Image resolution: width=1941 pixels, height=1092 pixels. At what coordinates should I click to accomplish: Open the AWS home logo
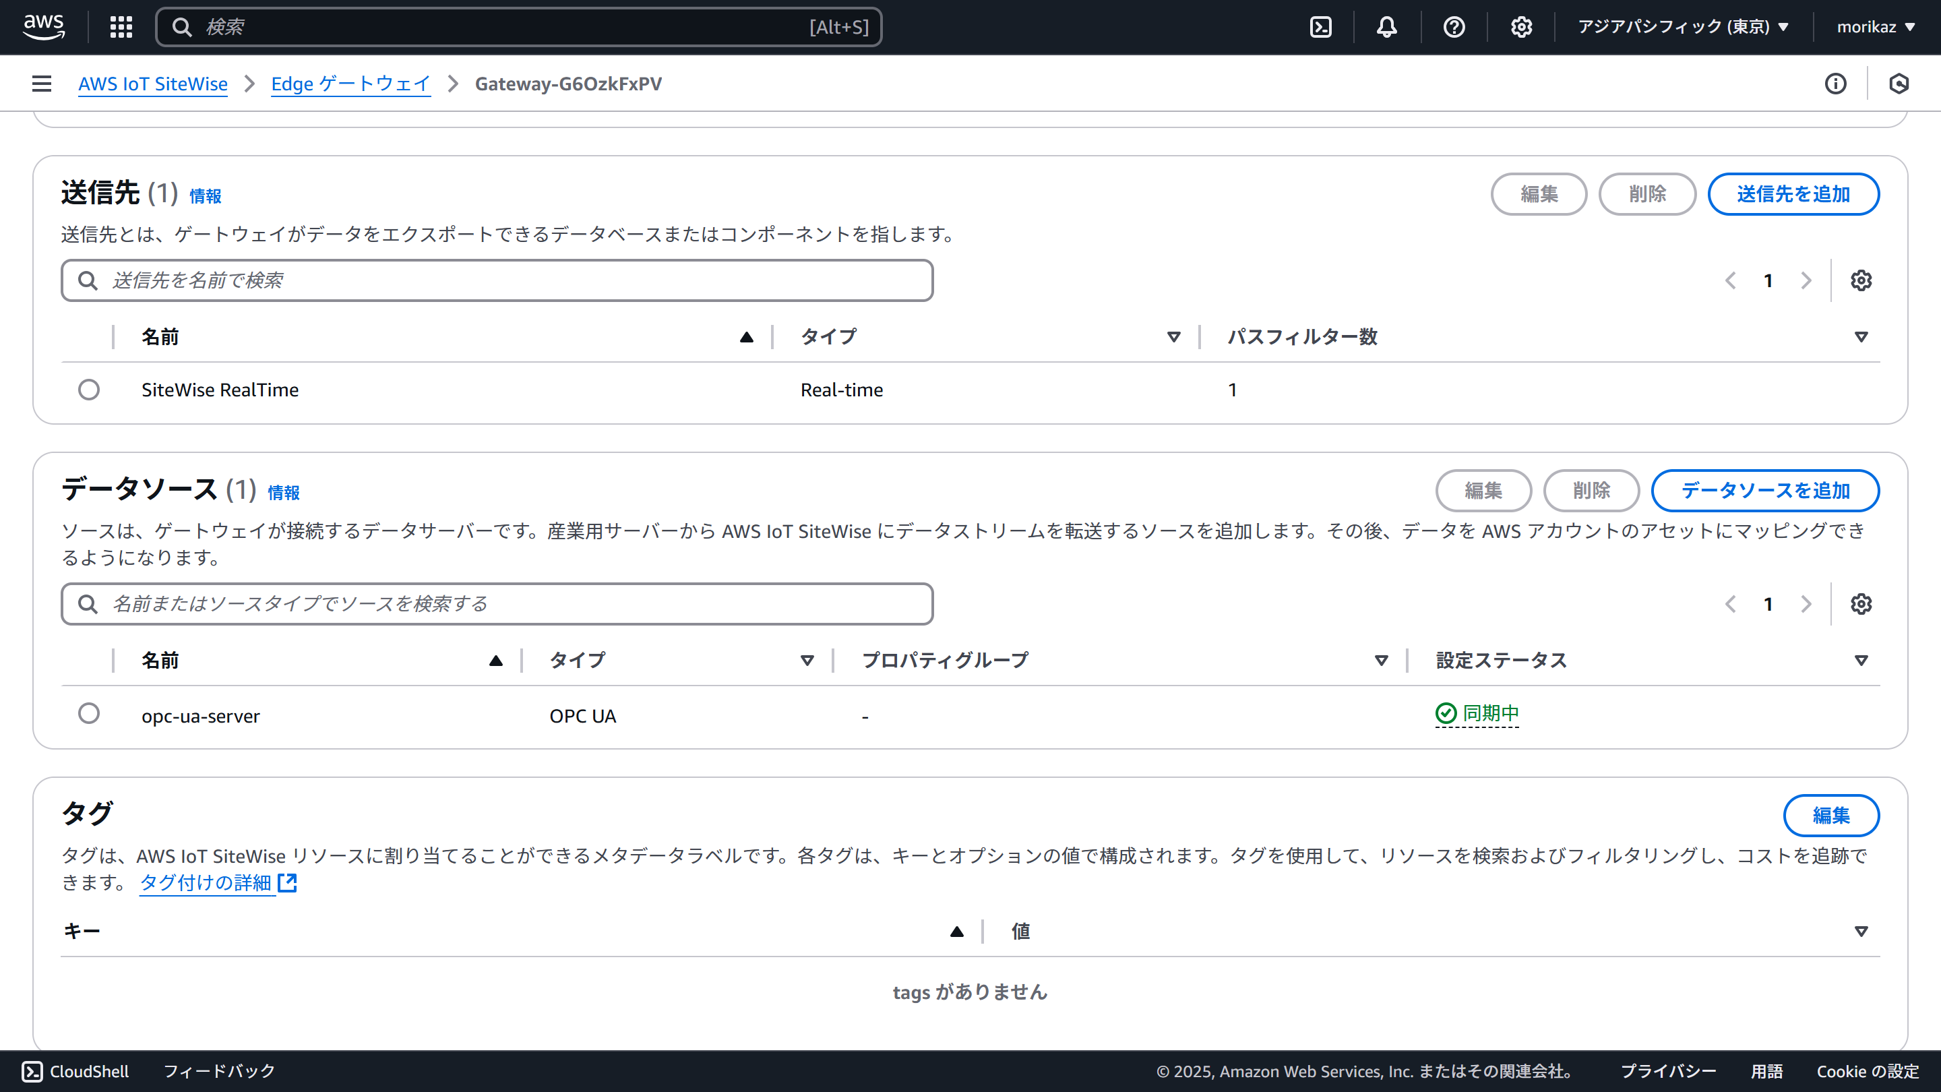point(44,27)
